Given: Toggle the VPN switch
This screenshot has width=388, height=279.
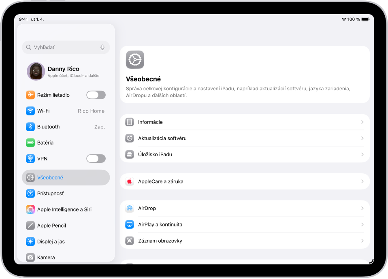Looking at the screenshot, I should tap(96, 159).
